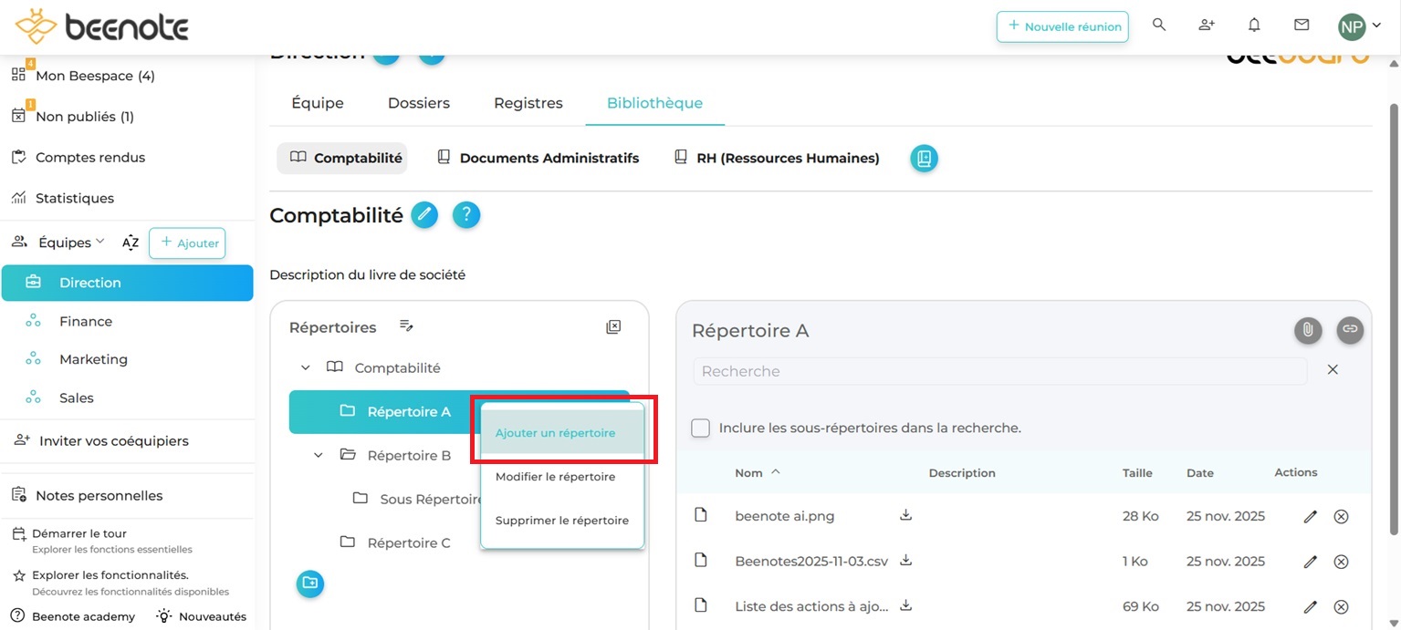This screenshot has height=630, width=1401.
Task: Click the add user icon in header
Action: [1207, 26]
